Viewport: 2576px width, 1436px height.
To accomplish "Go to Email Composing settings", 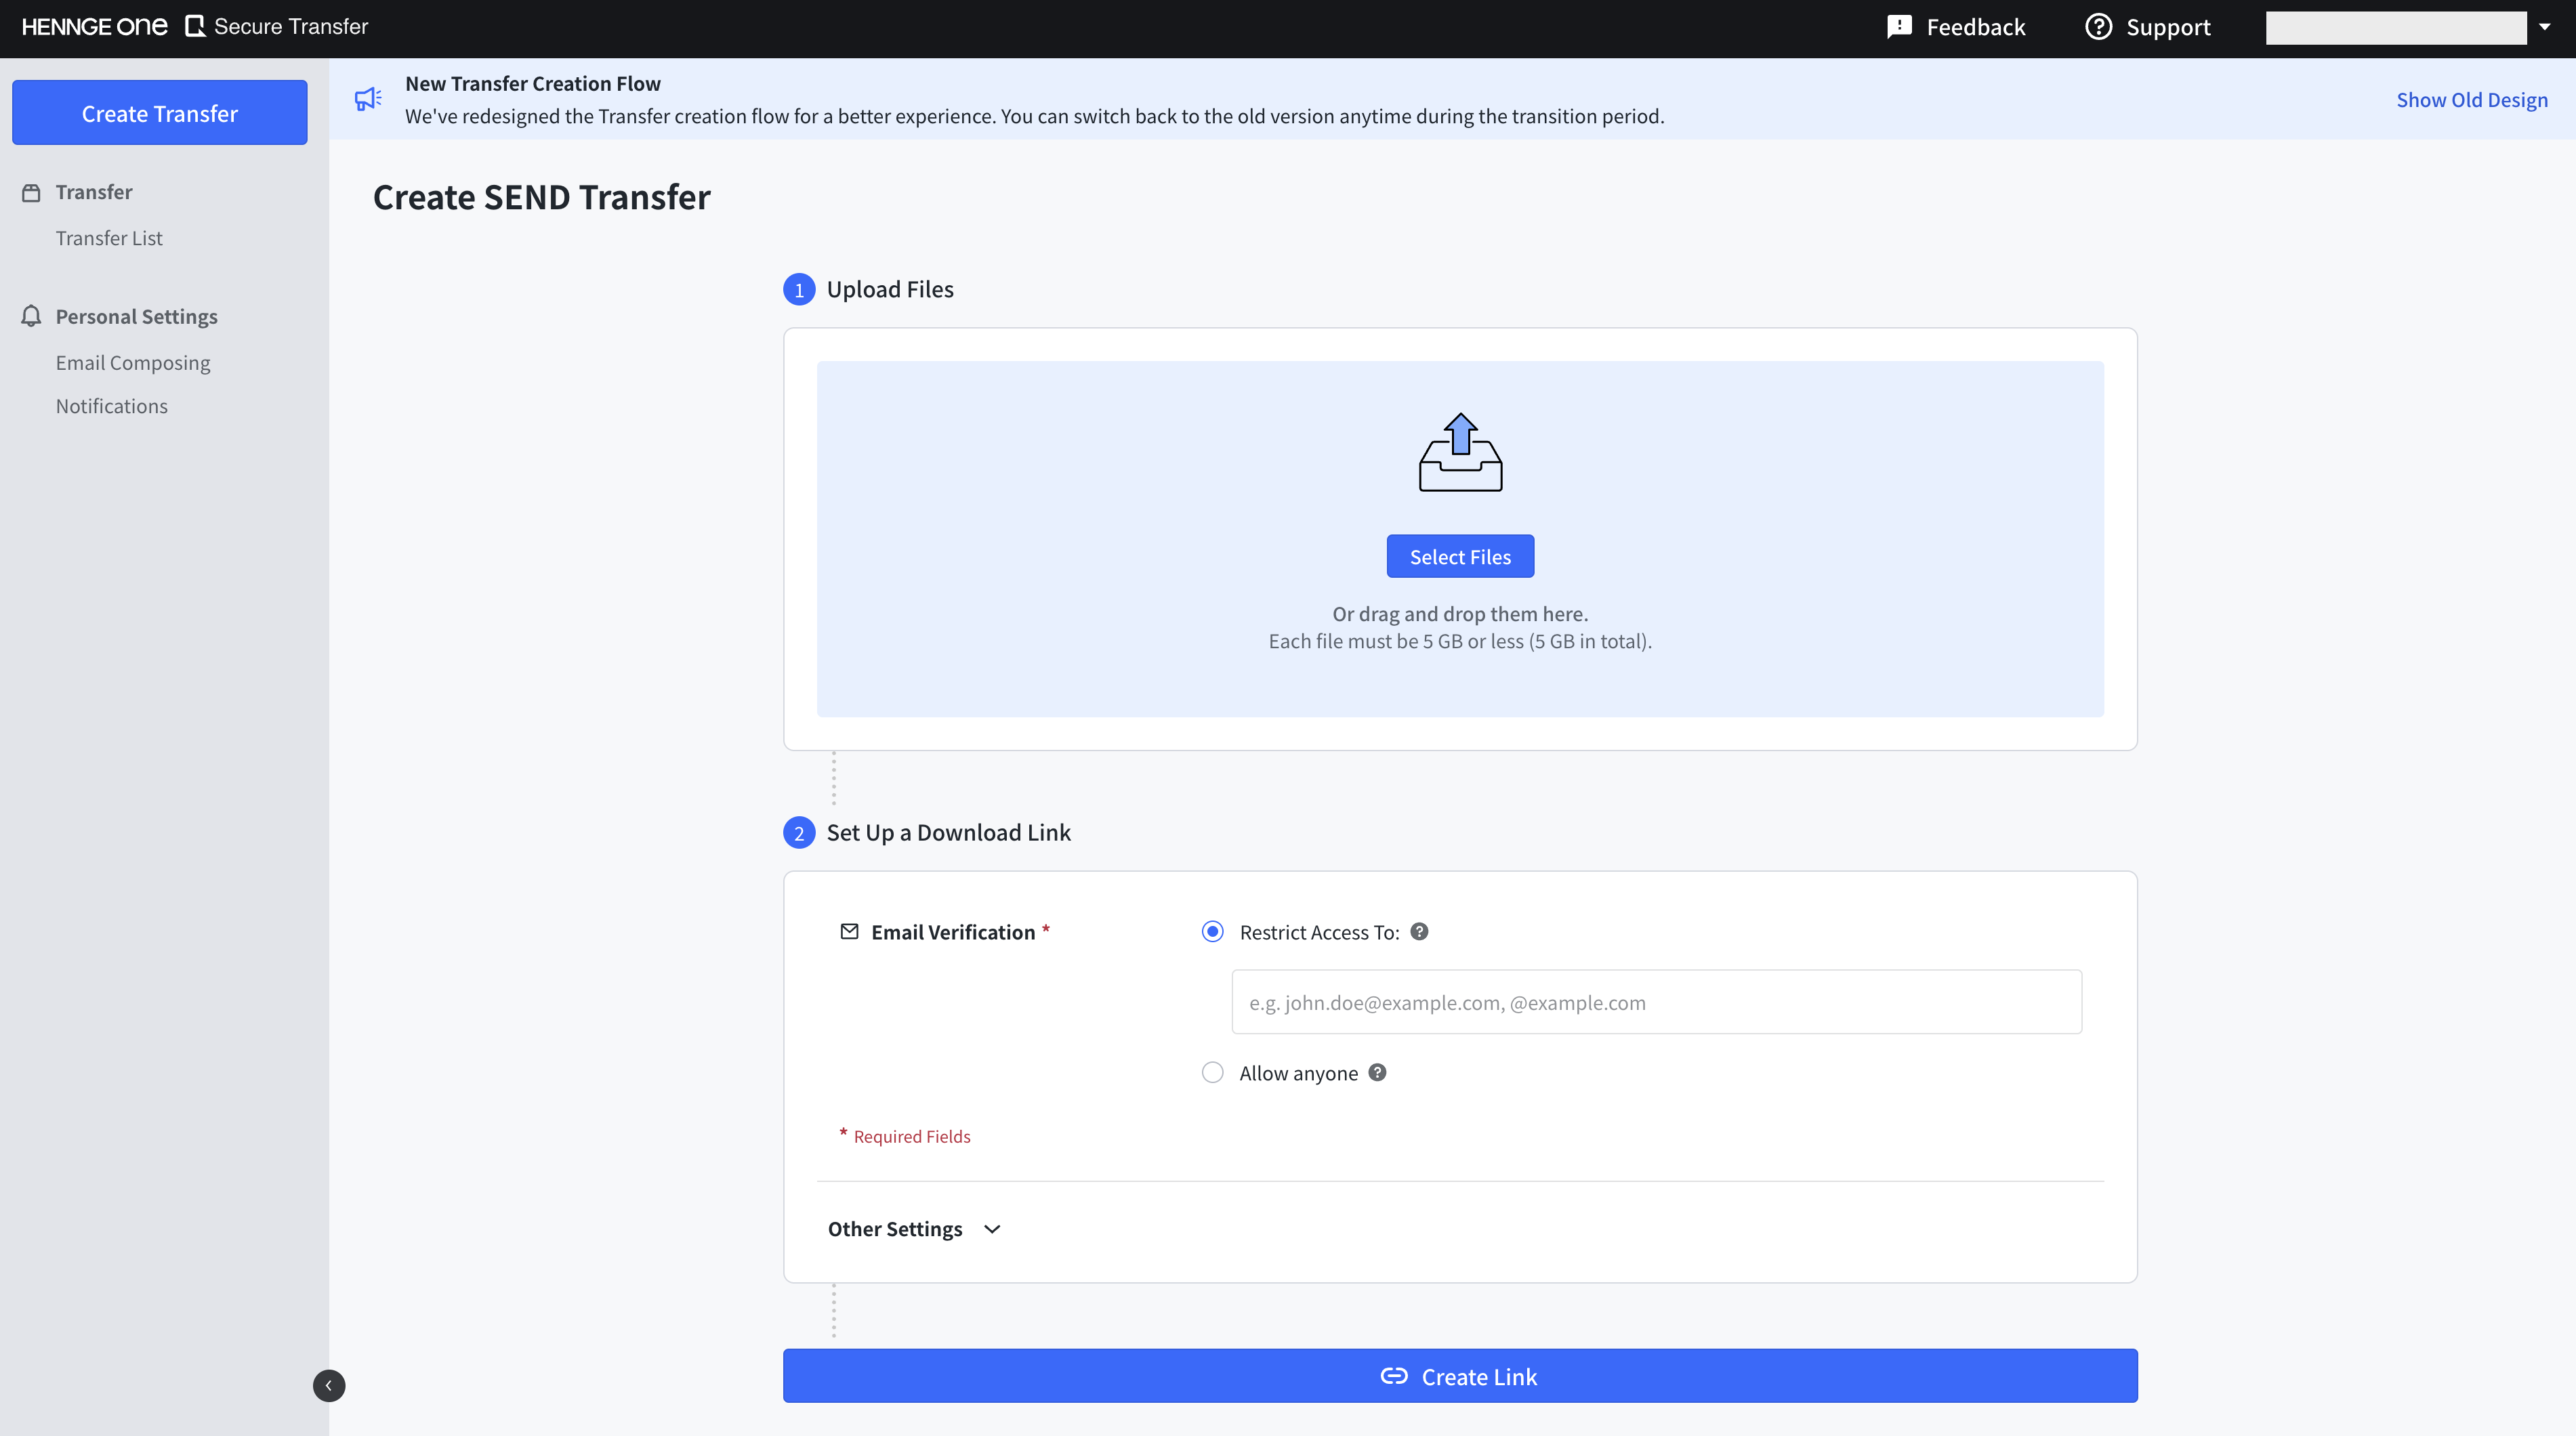I will (x=132, y=362).
